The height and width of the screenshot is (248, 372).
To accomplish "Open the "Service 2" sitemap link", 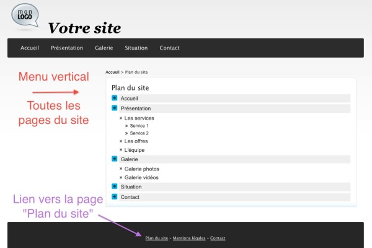I will (139, 133).
